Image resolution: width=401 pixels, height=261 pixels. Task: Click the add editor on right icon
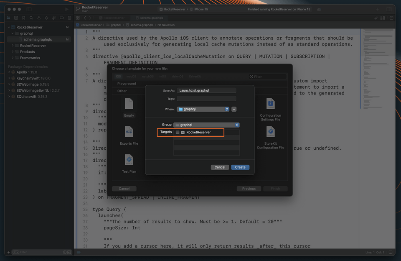[391, 18]
